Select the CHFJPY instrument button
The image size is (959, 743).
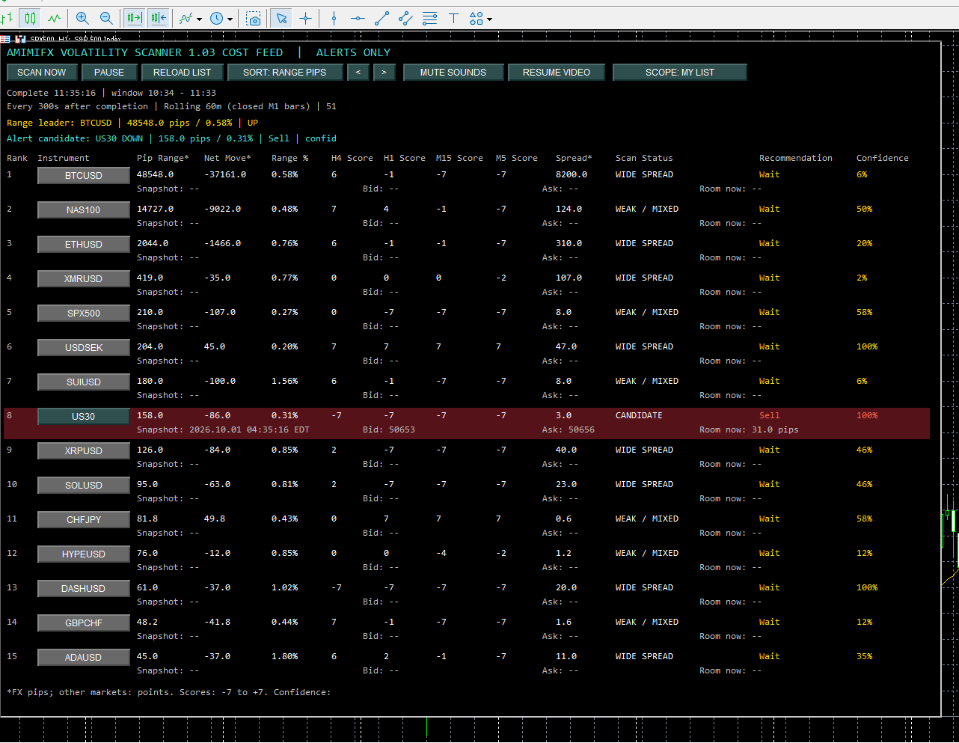click(x=83, y=520)
